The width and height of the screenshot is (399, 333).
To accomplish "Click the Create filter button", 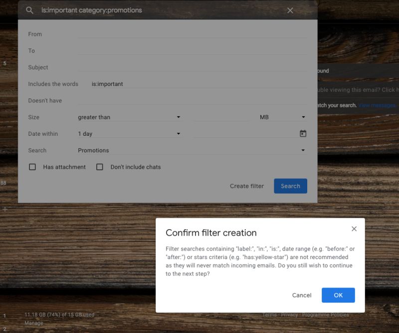I will tap(246, 186).
